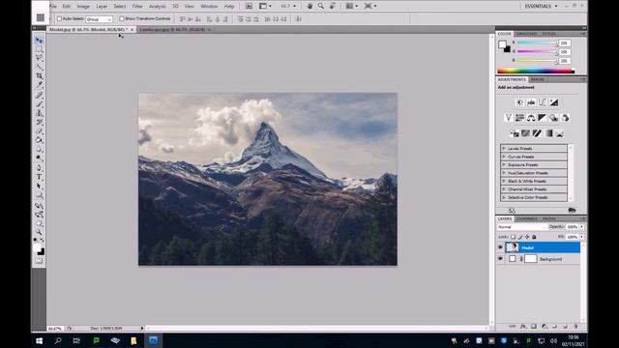Enable Show Transform Controls checkbox
The width and height of the screenshot is (619, 348).
pyautogui.click(x=122, y=18)
